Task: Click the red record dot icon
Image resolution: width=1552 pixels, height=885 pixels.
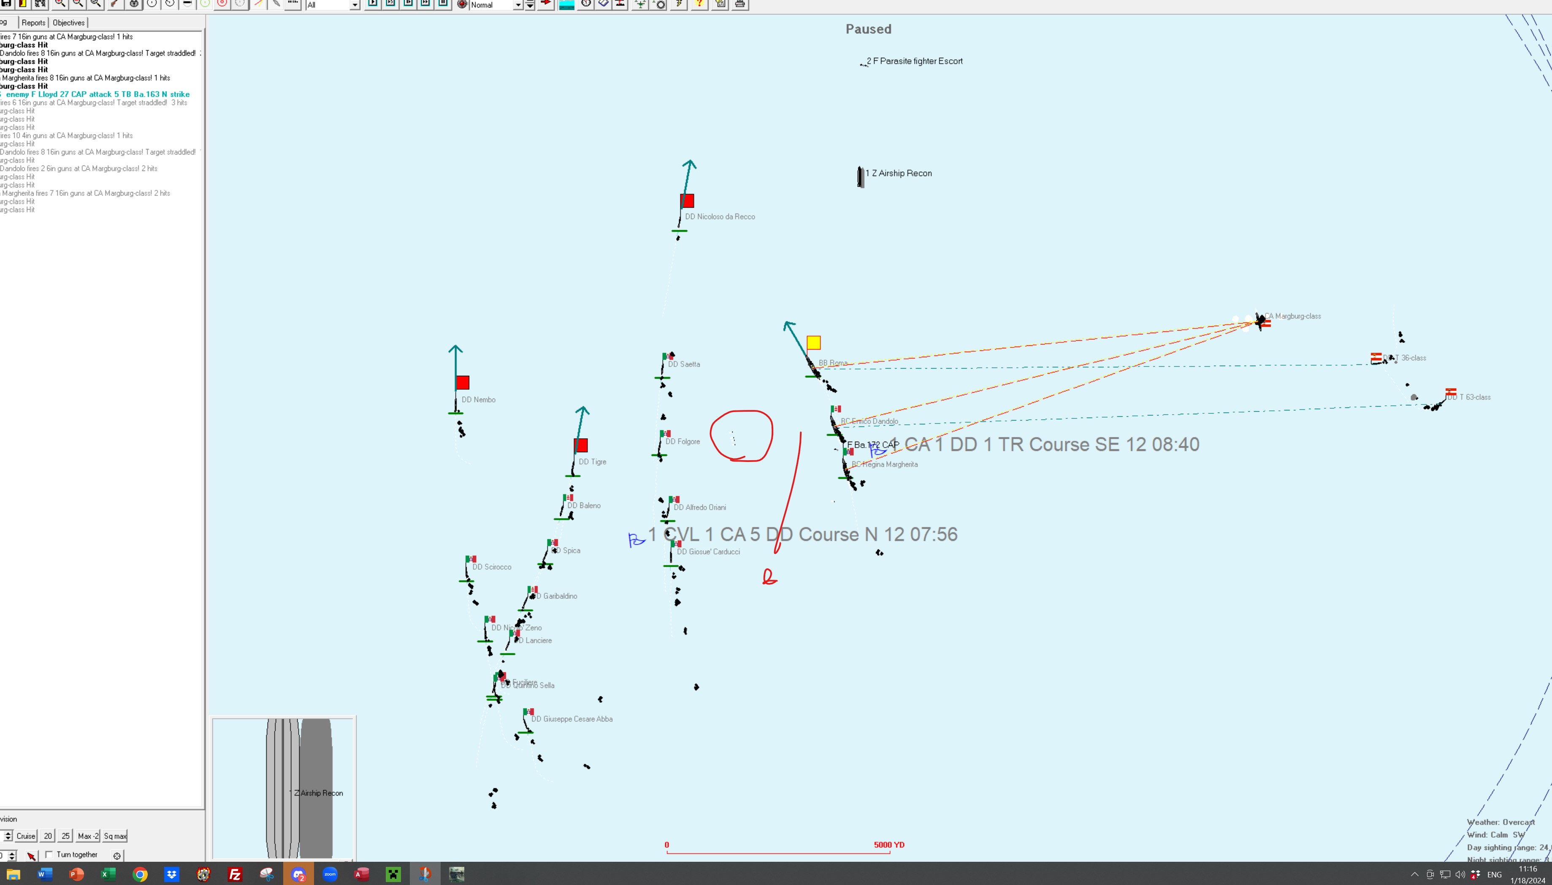Action: tap(462, 4)
